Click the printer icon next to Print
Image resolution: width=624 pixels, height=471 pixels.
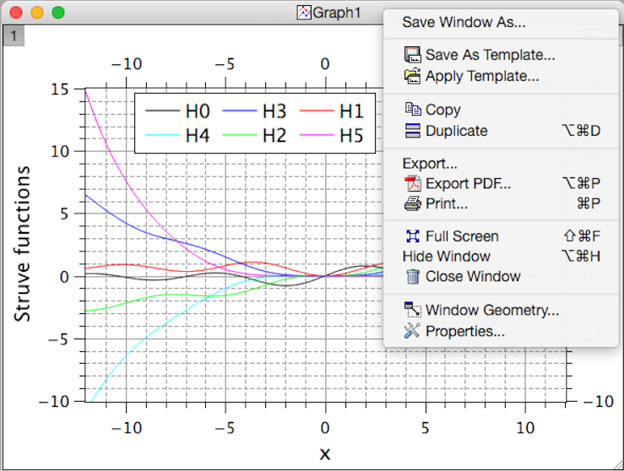[x=412, y=203]
